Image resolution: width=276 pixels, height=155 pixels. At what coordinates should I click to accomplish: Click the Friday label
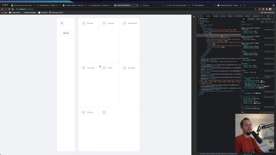tap(110, 68)
